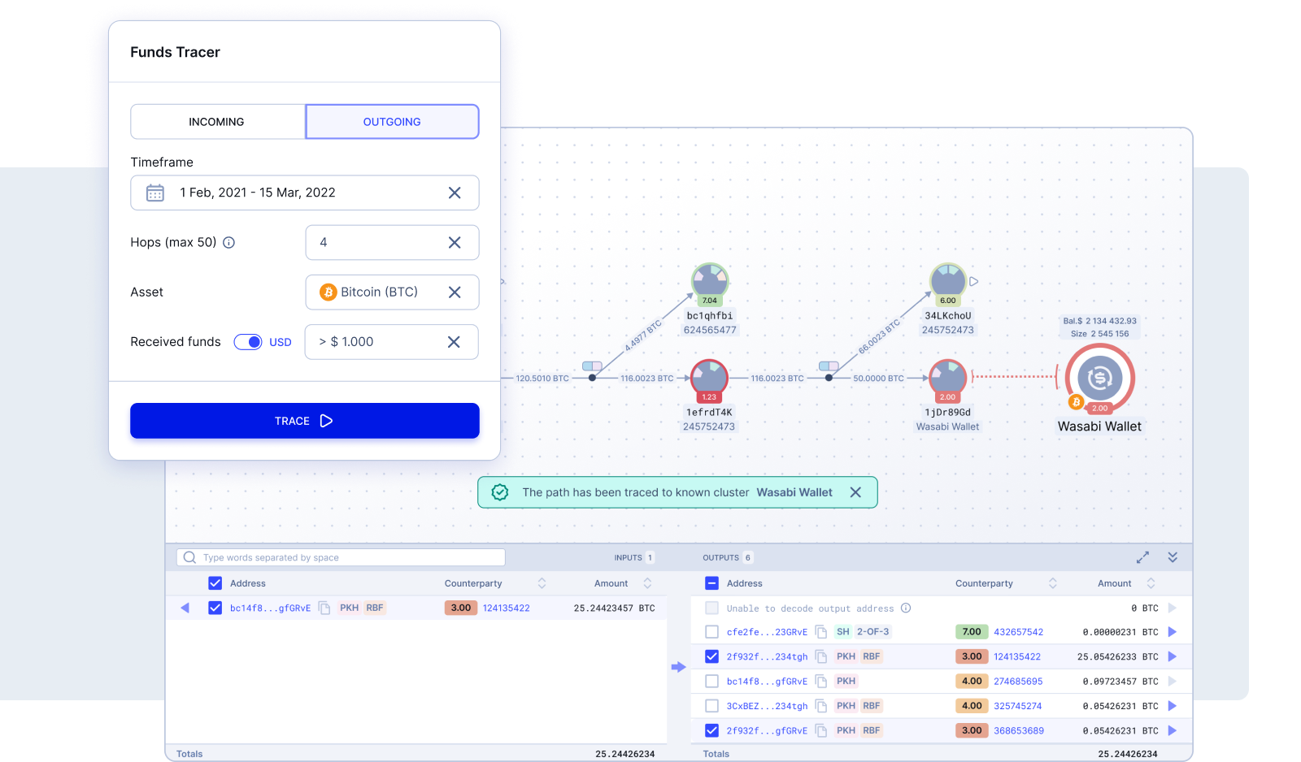Clear the timeframe date range

[455, 193]
